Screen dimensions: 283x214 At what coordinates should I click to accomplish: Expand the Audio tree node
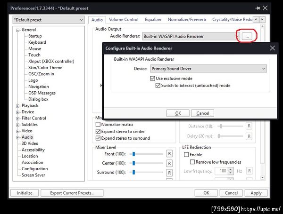(x=18, y=137)
